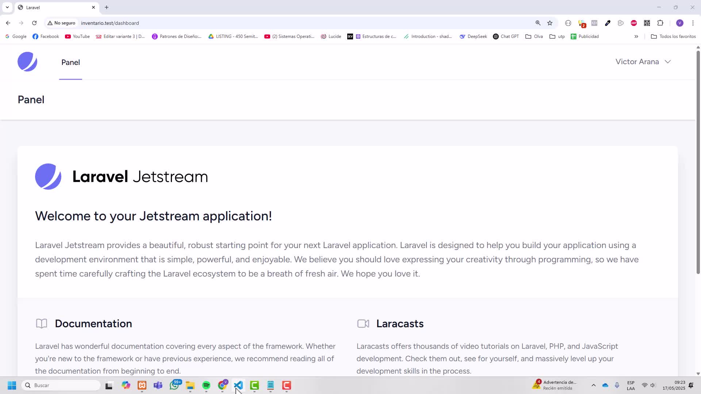This screenshot has width=701, height=394.
Task: Show more bookmarks with the double chevron
Action: point(636,36)
